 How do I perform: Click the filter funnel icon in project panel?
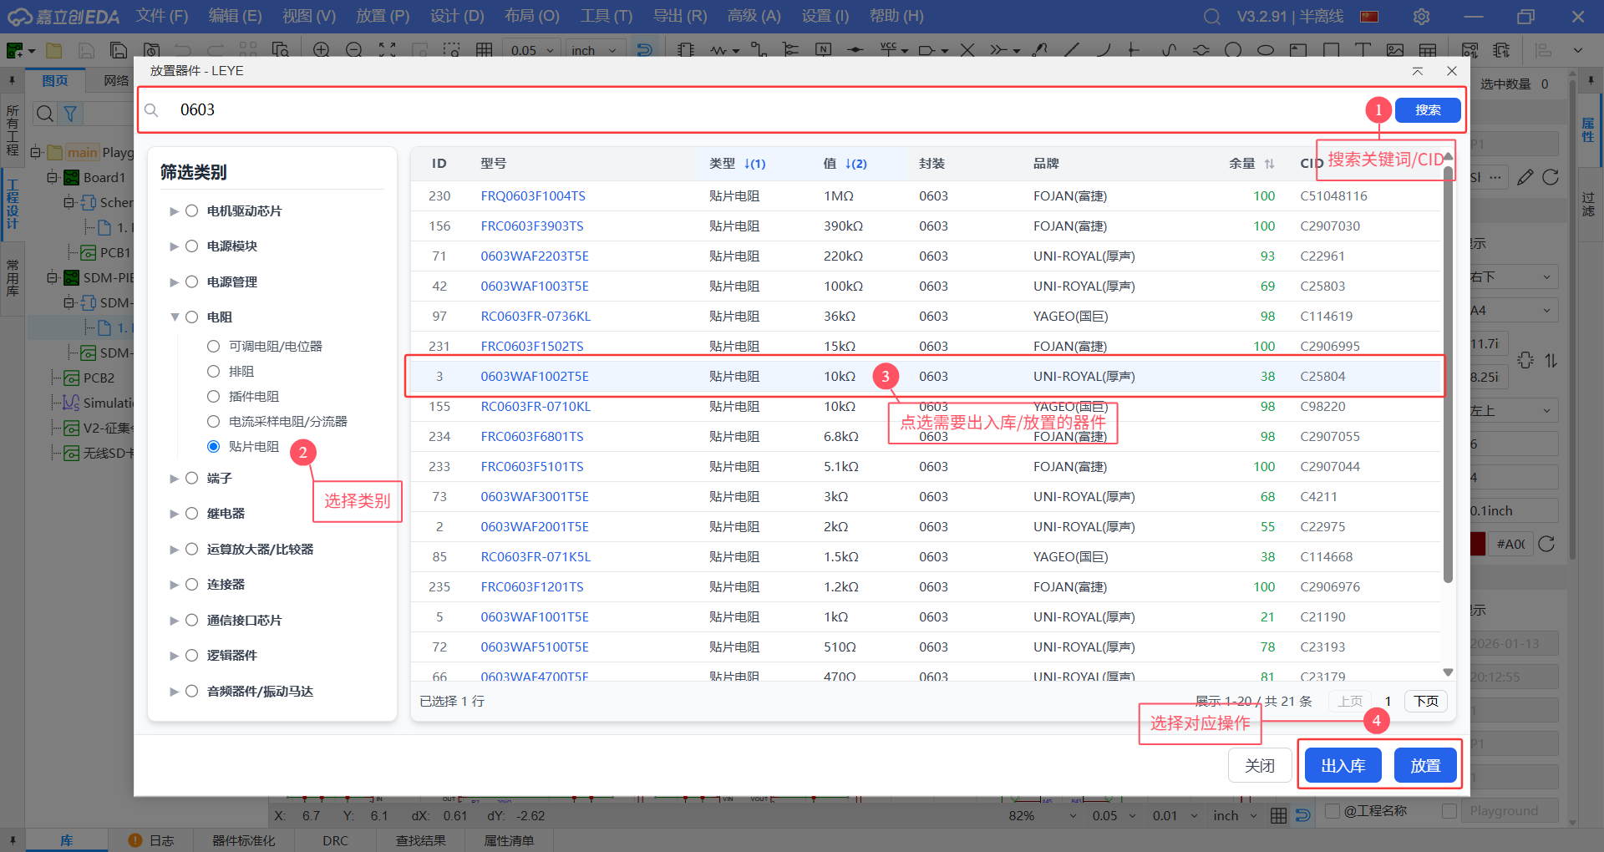click(x=71, y=114)
